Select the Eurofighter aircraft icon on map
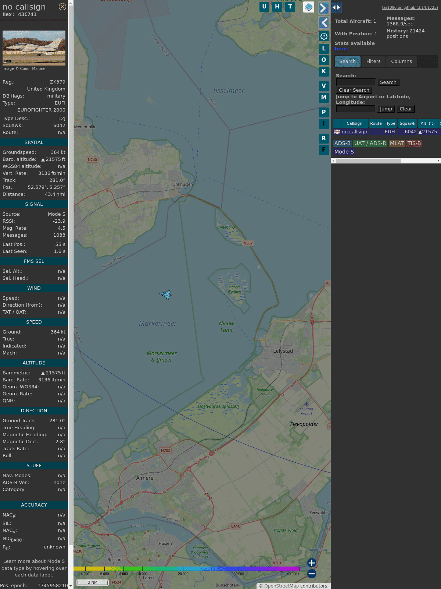Screen dimensions: 441x589 click(x=166, y=294)
